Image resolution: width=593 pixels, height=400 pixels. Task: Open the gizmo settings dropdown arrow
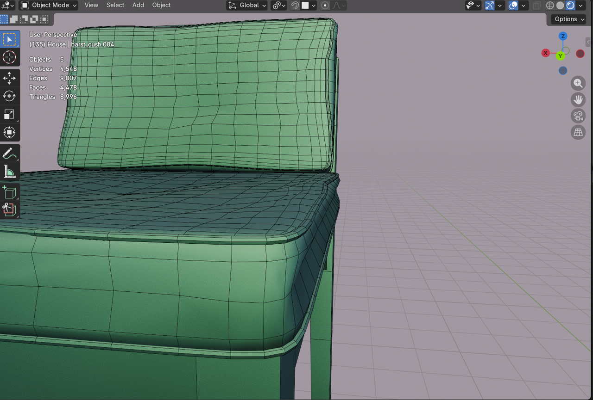pyautogui.click(x=500, y=6)
